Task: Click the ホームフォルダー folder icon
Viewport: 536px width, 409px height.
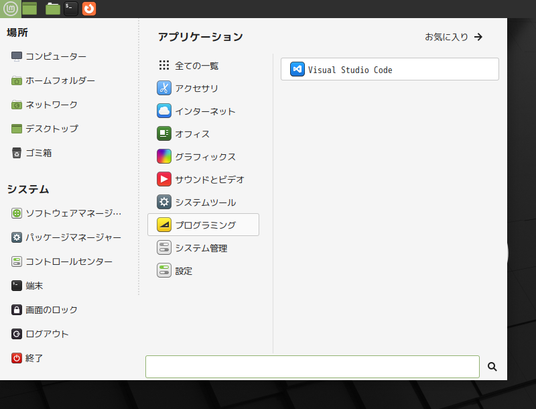Action: click(x=16, y=80)
